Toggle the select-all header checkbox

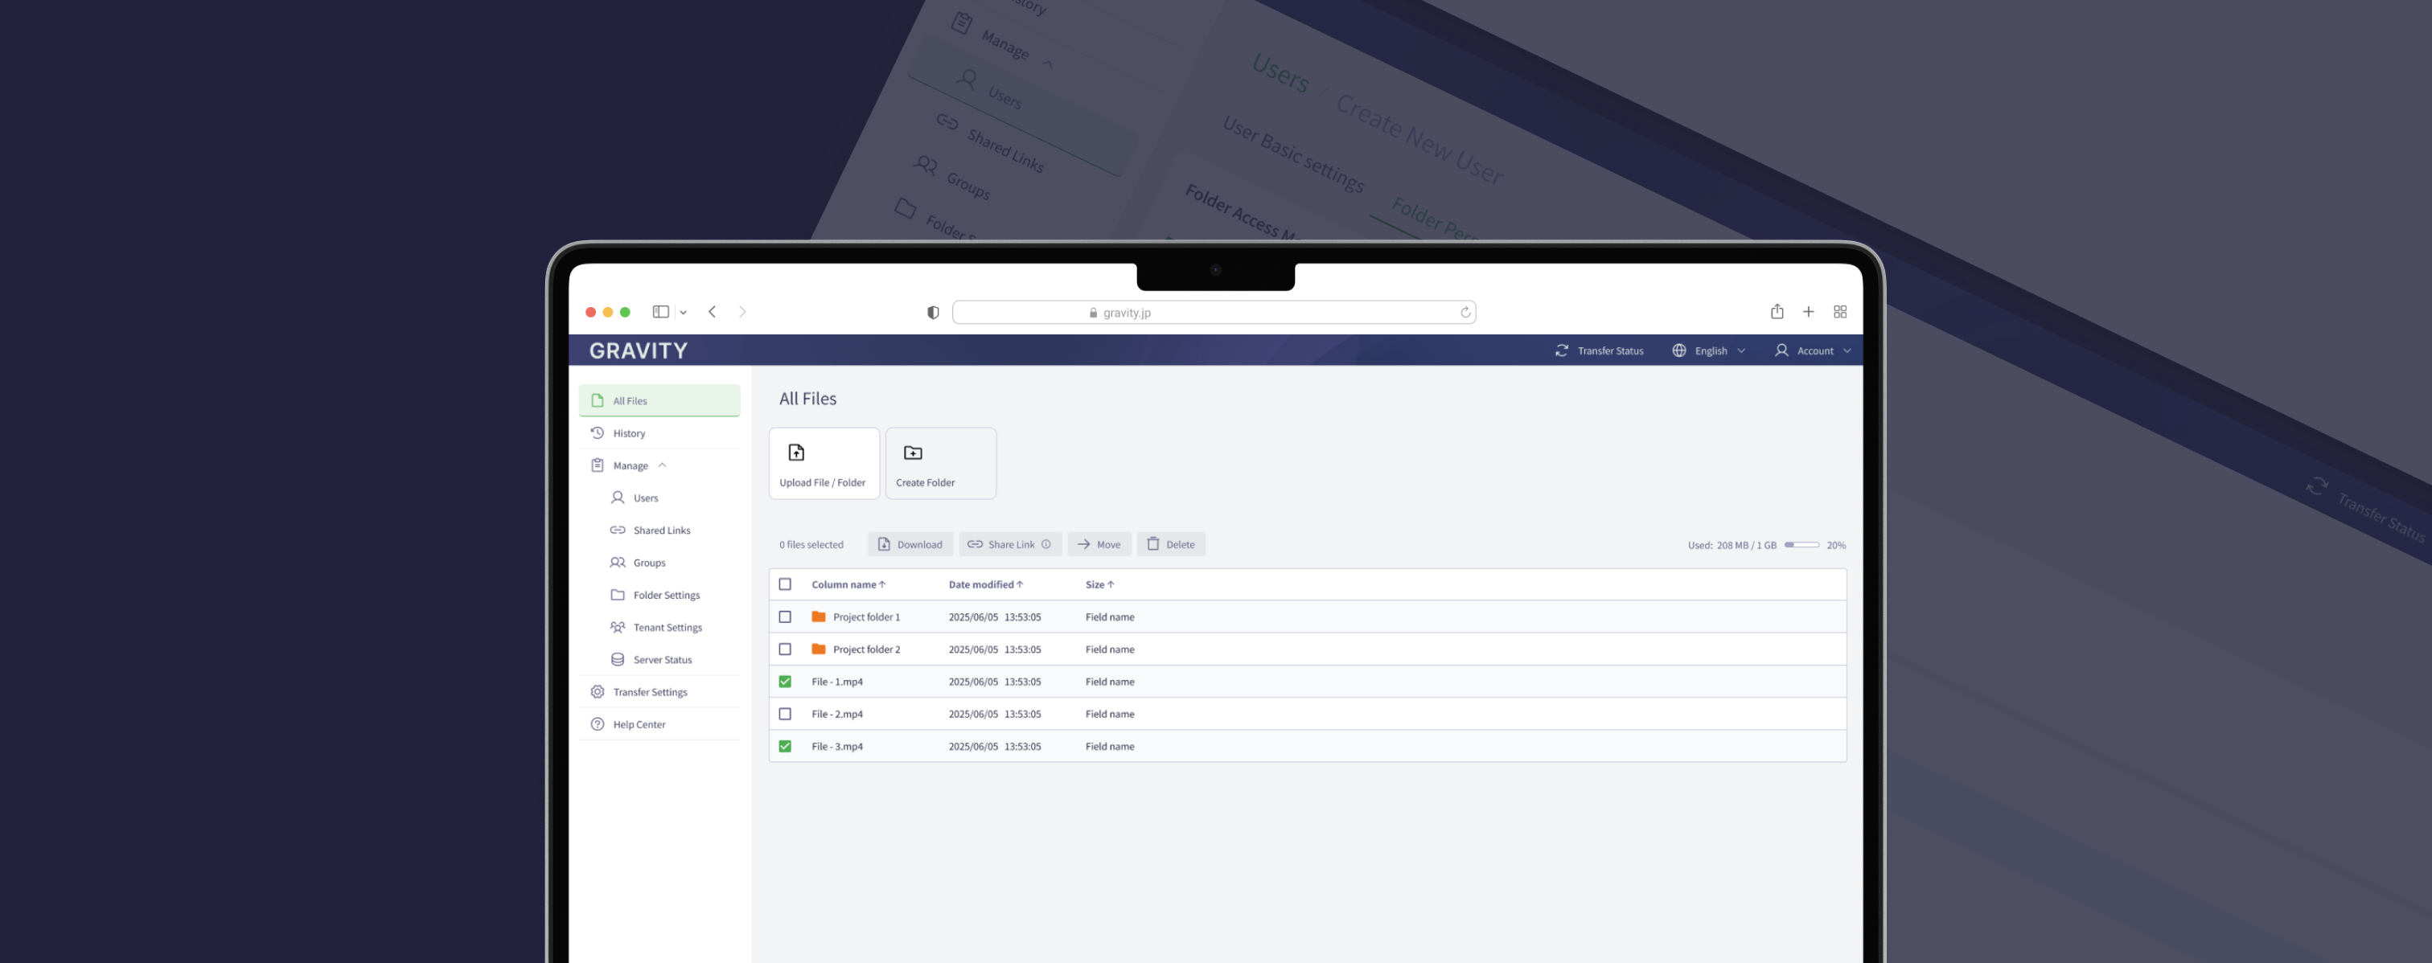[x=785, y=584]
